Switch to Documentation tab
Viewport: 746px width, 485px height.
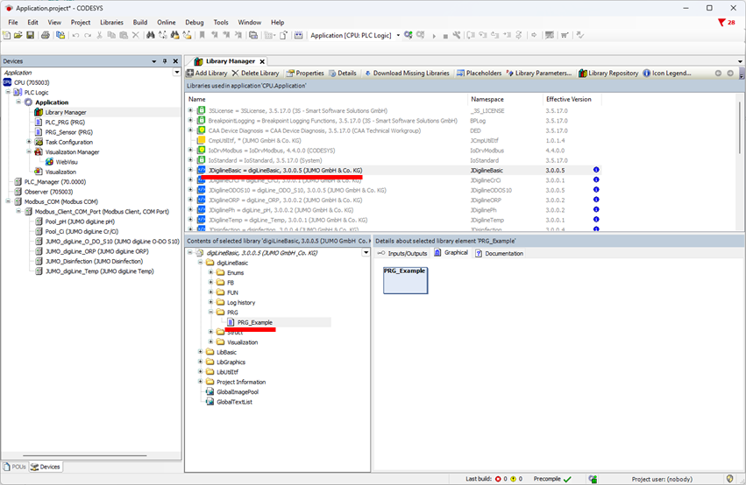[499, 253]
